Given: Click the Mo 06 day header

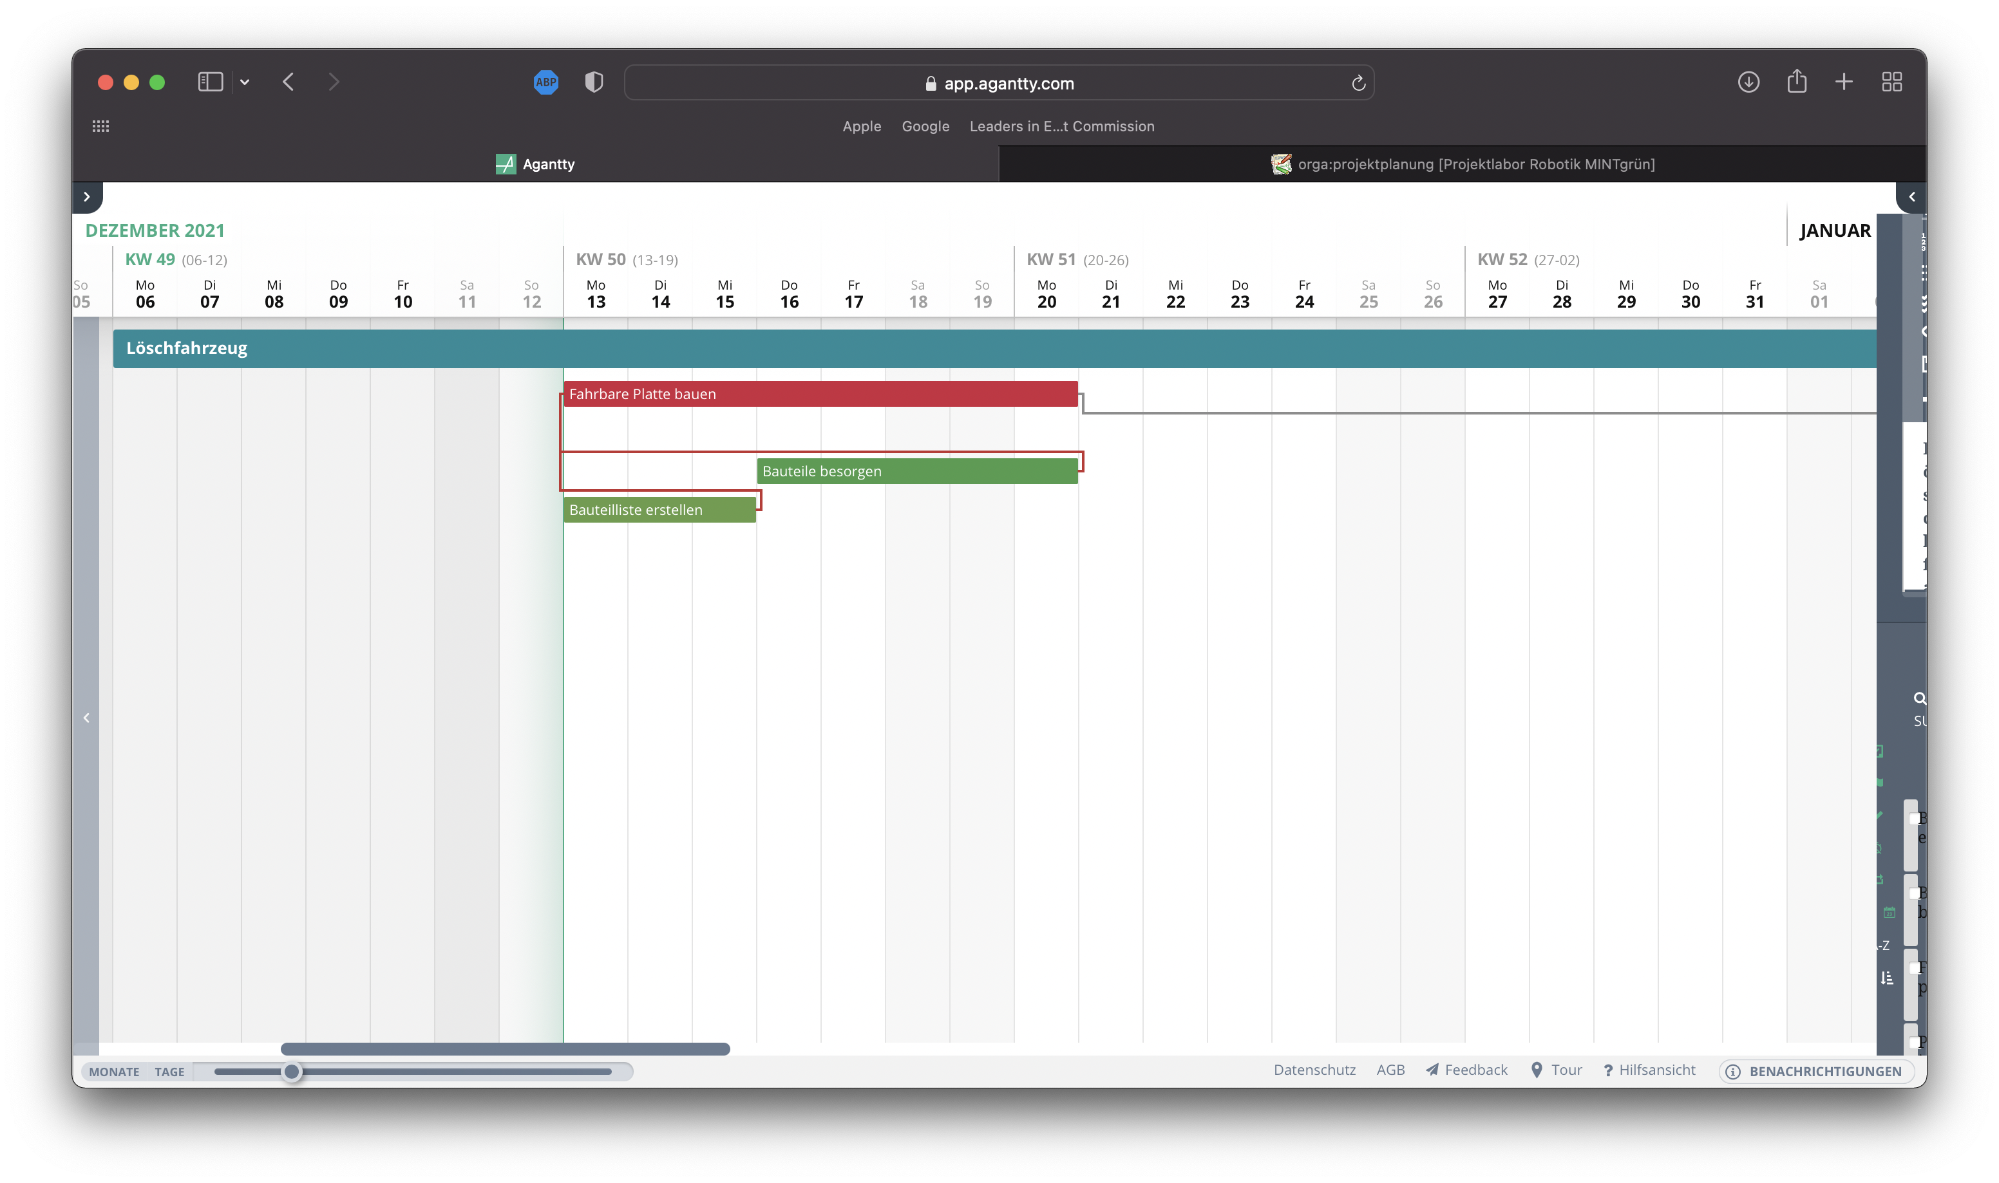Looking at the screenshot, I should pyautogui.click(x=145, y=294).
